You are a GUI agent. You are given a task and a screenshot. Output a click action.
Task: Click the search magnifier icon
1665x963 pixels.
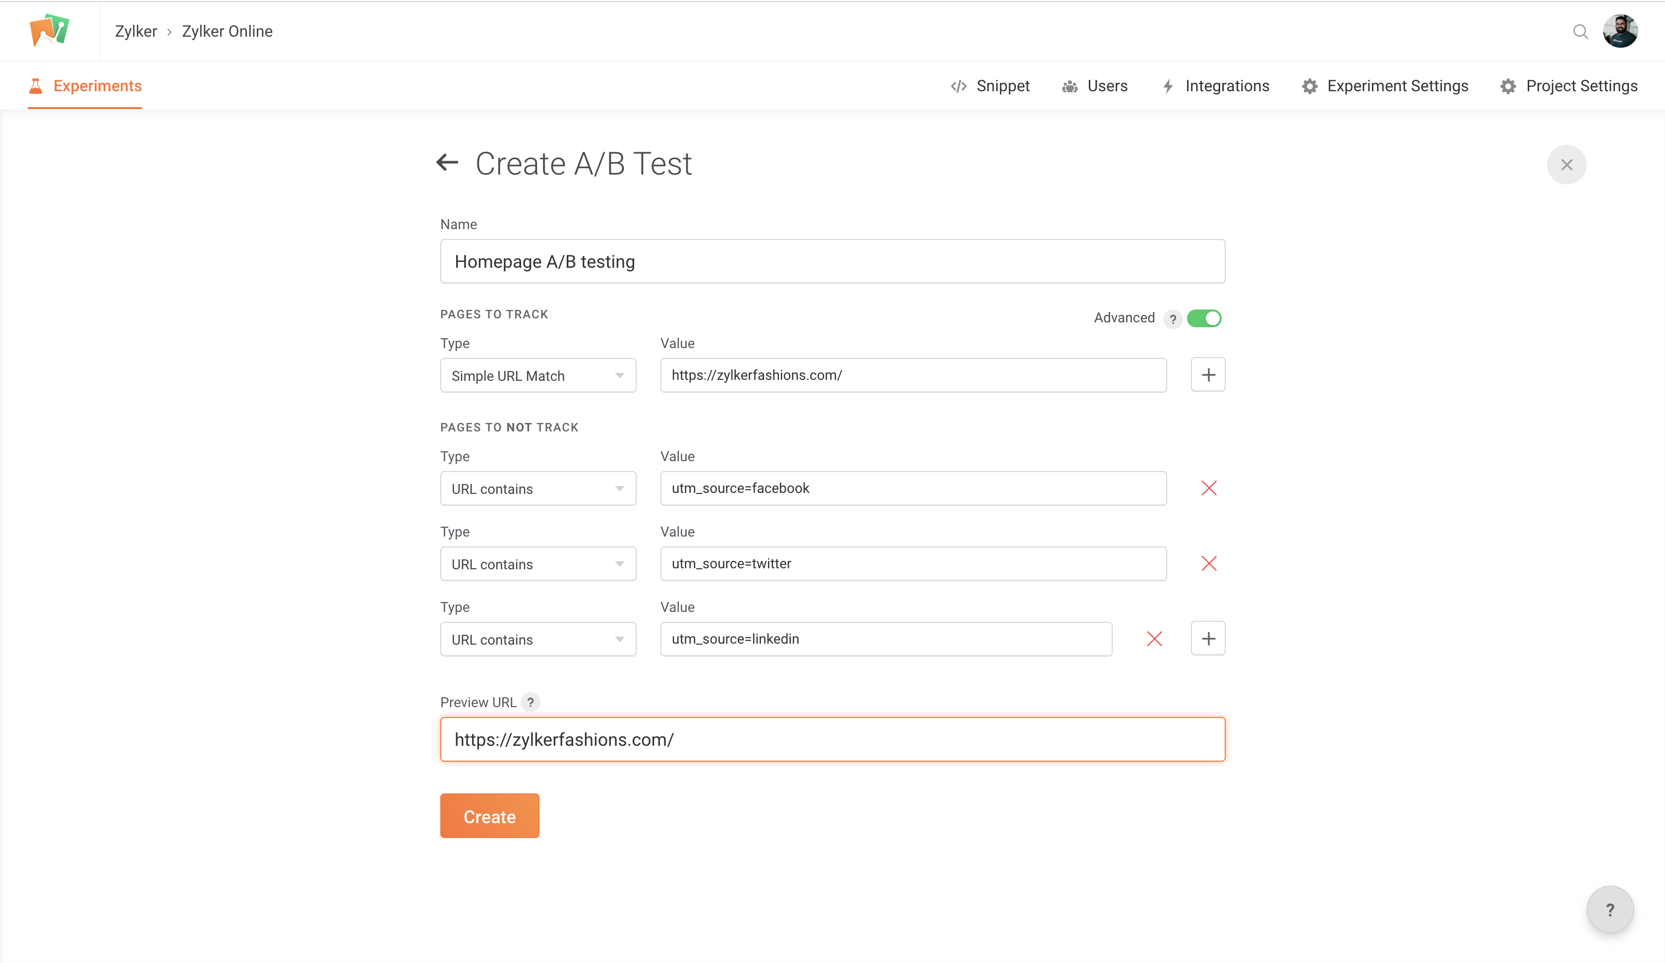[x=1580, y=32]
